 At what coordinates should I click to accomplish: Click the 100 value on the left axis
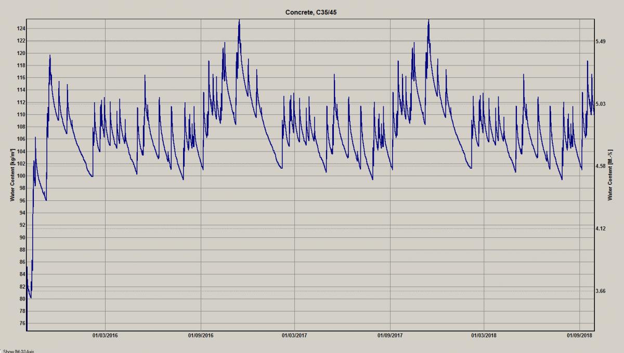pyautogui.click(x=20, y=176)
